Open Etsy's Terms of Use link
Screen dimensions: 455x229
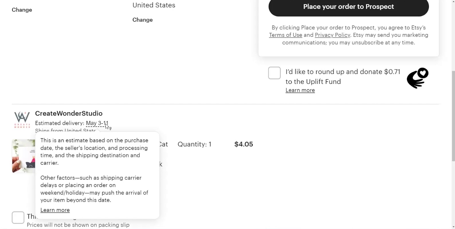[285, 35]
